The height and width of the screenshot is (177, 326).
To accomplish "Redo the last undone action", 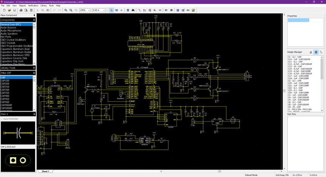I will coord(59,10).
